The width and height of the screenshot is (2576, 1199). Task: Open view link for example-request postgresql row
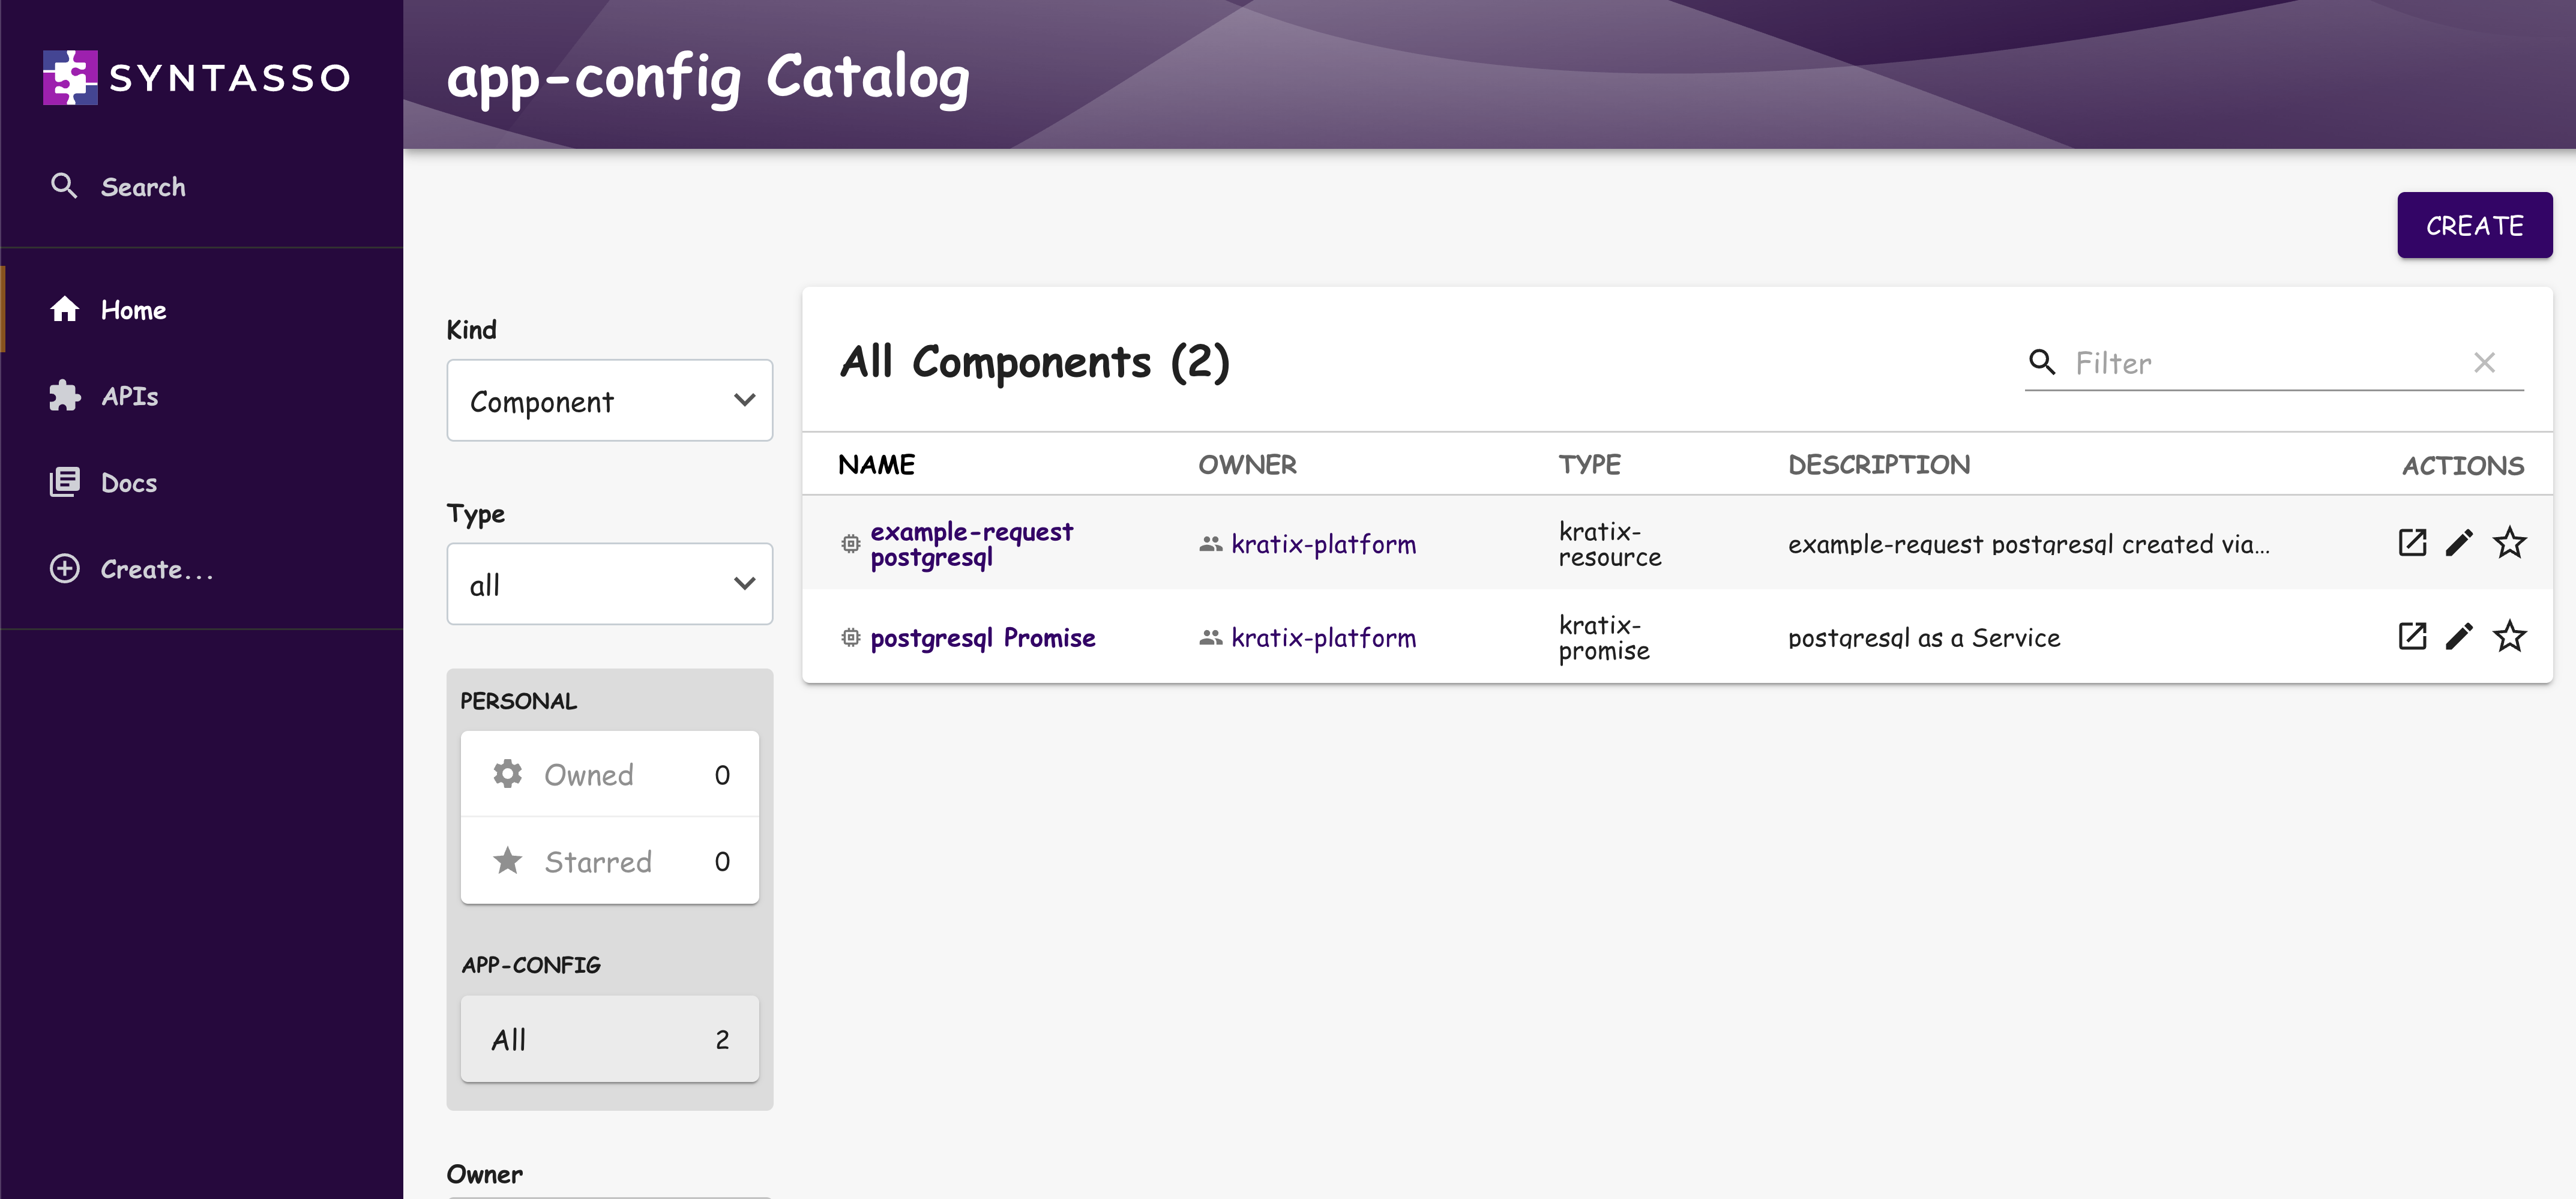pos(2412,543)
